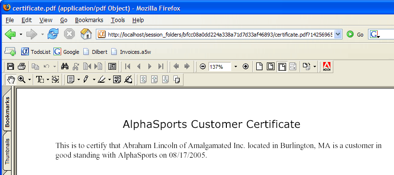This screenshot has height=175, width=394.
Task: Expand the Note tool dropdown arrow
Action: 79,80
